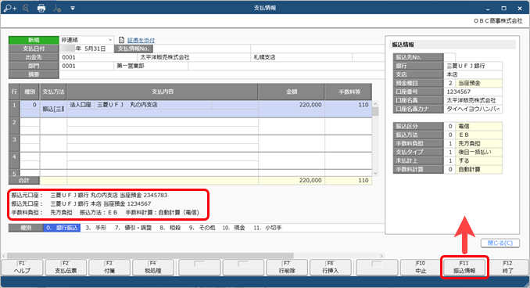Click the F4 税処理 button
This screenshot has height=288, width=530.
click(152, 268)
